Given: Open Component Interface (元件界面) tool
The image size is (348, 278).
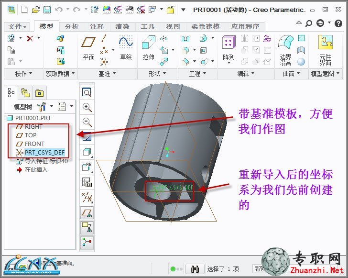Looking at the screenshot, I should click(325, 50).
